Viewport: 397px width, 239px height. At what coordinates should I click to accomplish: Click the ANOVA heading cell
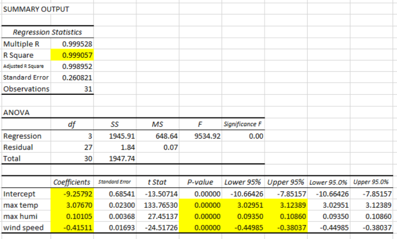16,112
